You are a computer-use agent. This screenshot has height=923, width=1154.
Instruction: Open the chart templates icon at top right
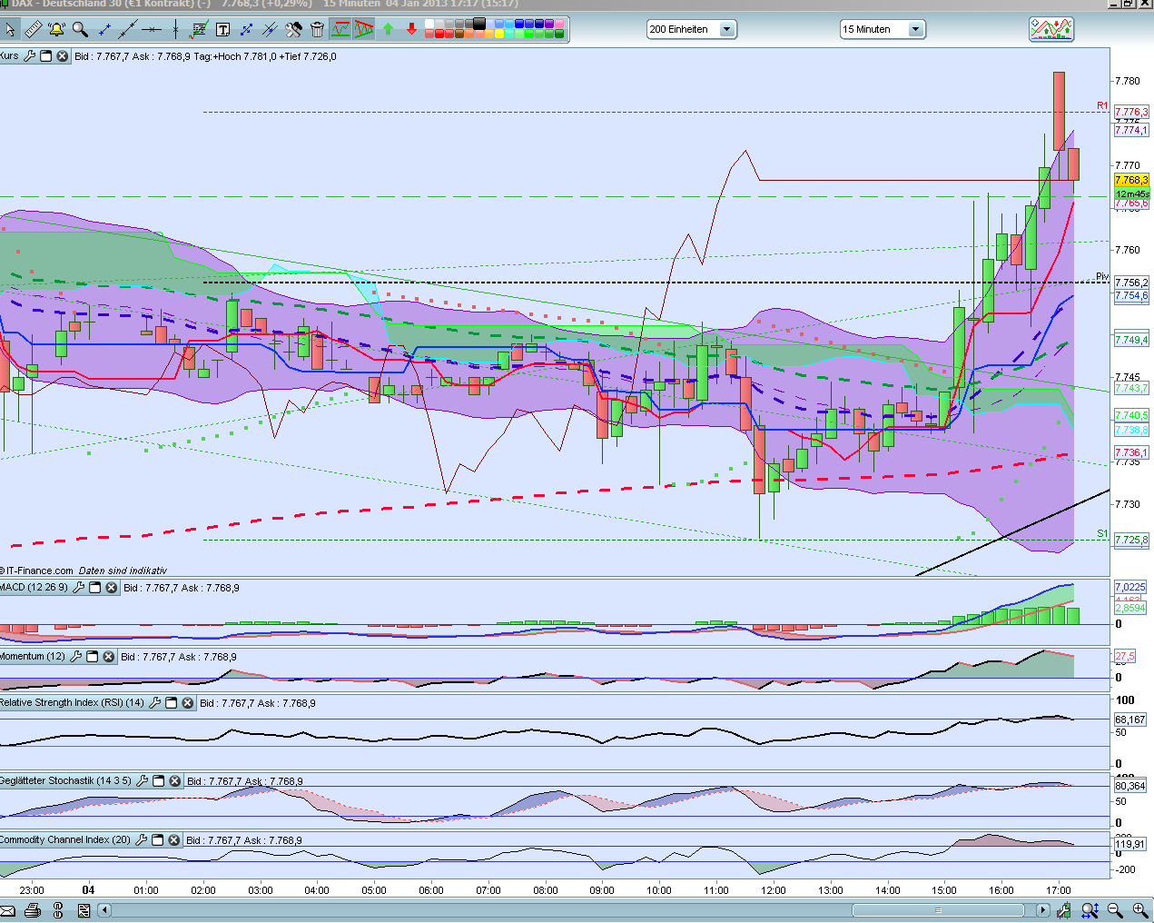point(1051,29)
